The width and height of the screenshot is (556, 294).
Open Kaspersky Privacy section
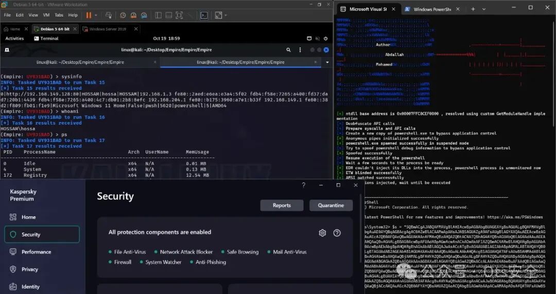tap(42, 269)
